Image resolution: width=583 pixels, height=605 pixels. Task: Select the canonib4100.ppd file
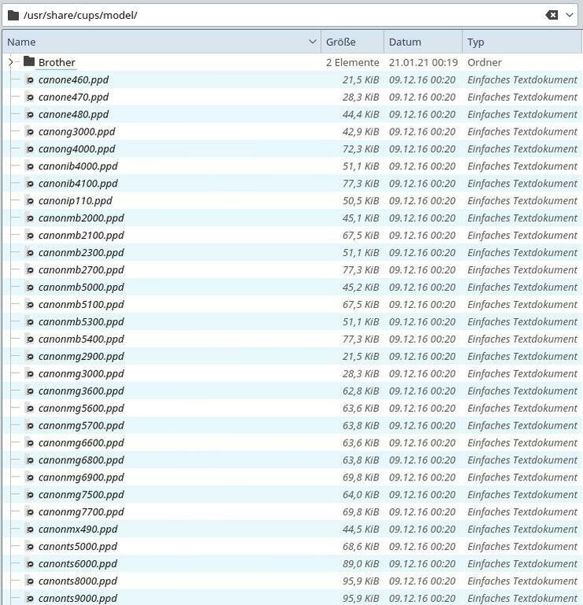pos(78,184)
